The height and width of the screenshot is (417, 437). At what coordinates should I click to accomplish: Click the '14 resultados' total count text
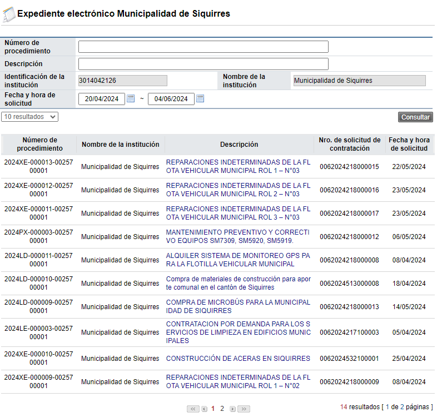click(360, 407)
